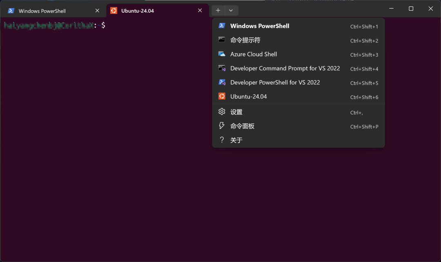Collapse the new-tab dropdown chevron
This screenshot has width=441, height=262.
click(231, 10)
